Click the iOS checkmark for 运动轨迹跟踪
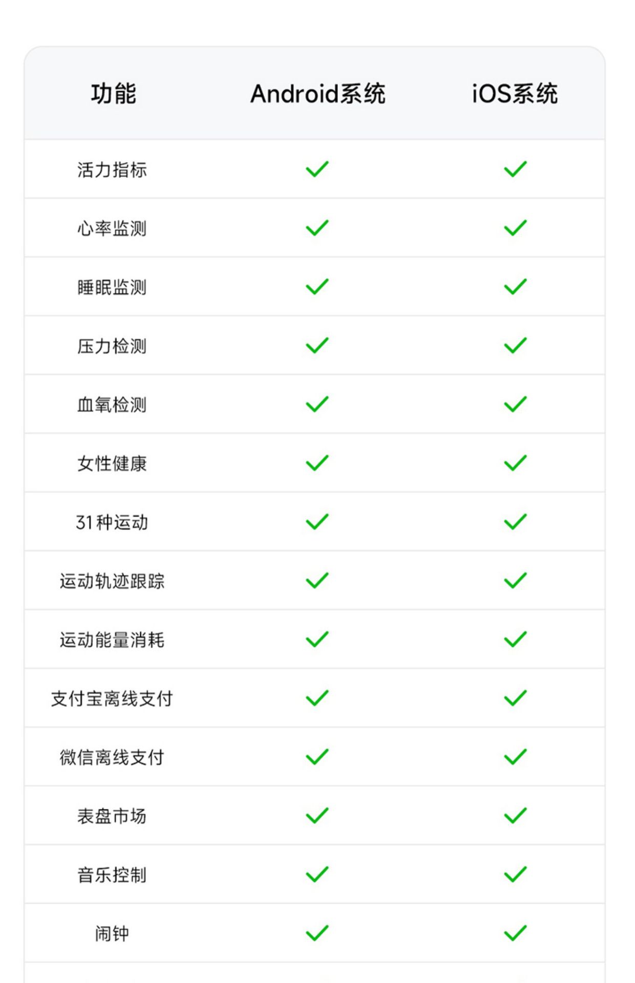Image resolution: width=635 pixels, height=983 pixels. pyautogui.click(x=515, y=581)
